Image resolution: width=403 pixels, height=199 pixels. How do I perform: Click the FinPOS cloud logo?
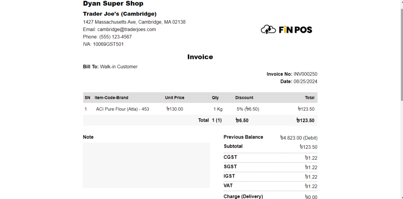pos(287,29)
